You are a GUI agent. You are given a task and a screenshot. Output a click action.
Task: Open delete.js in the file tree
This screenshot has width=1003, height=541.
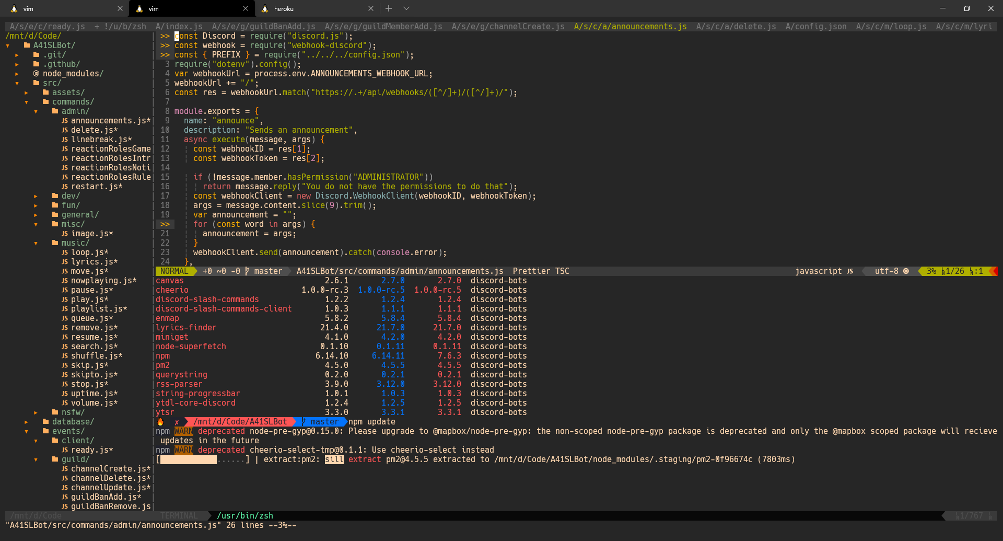[94, 130]
